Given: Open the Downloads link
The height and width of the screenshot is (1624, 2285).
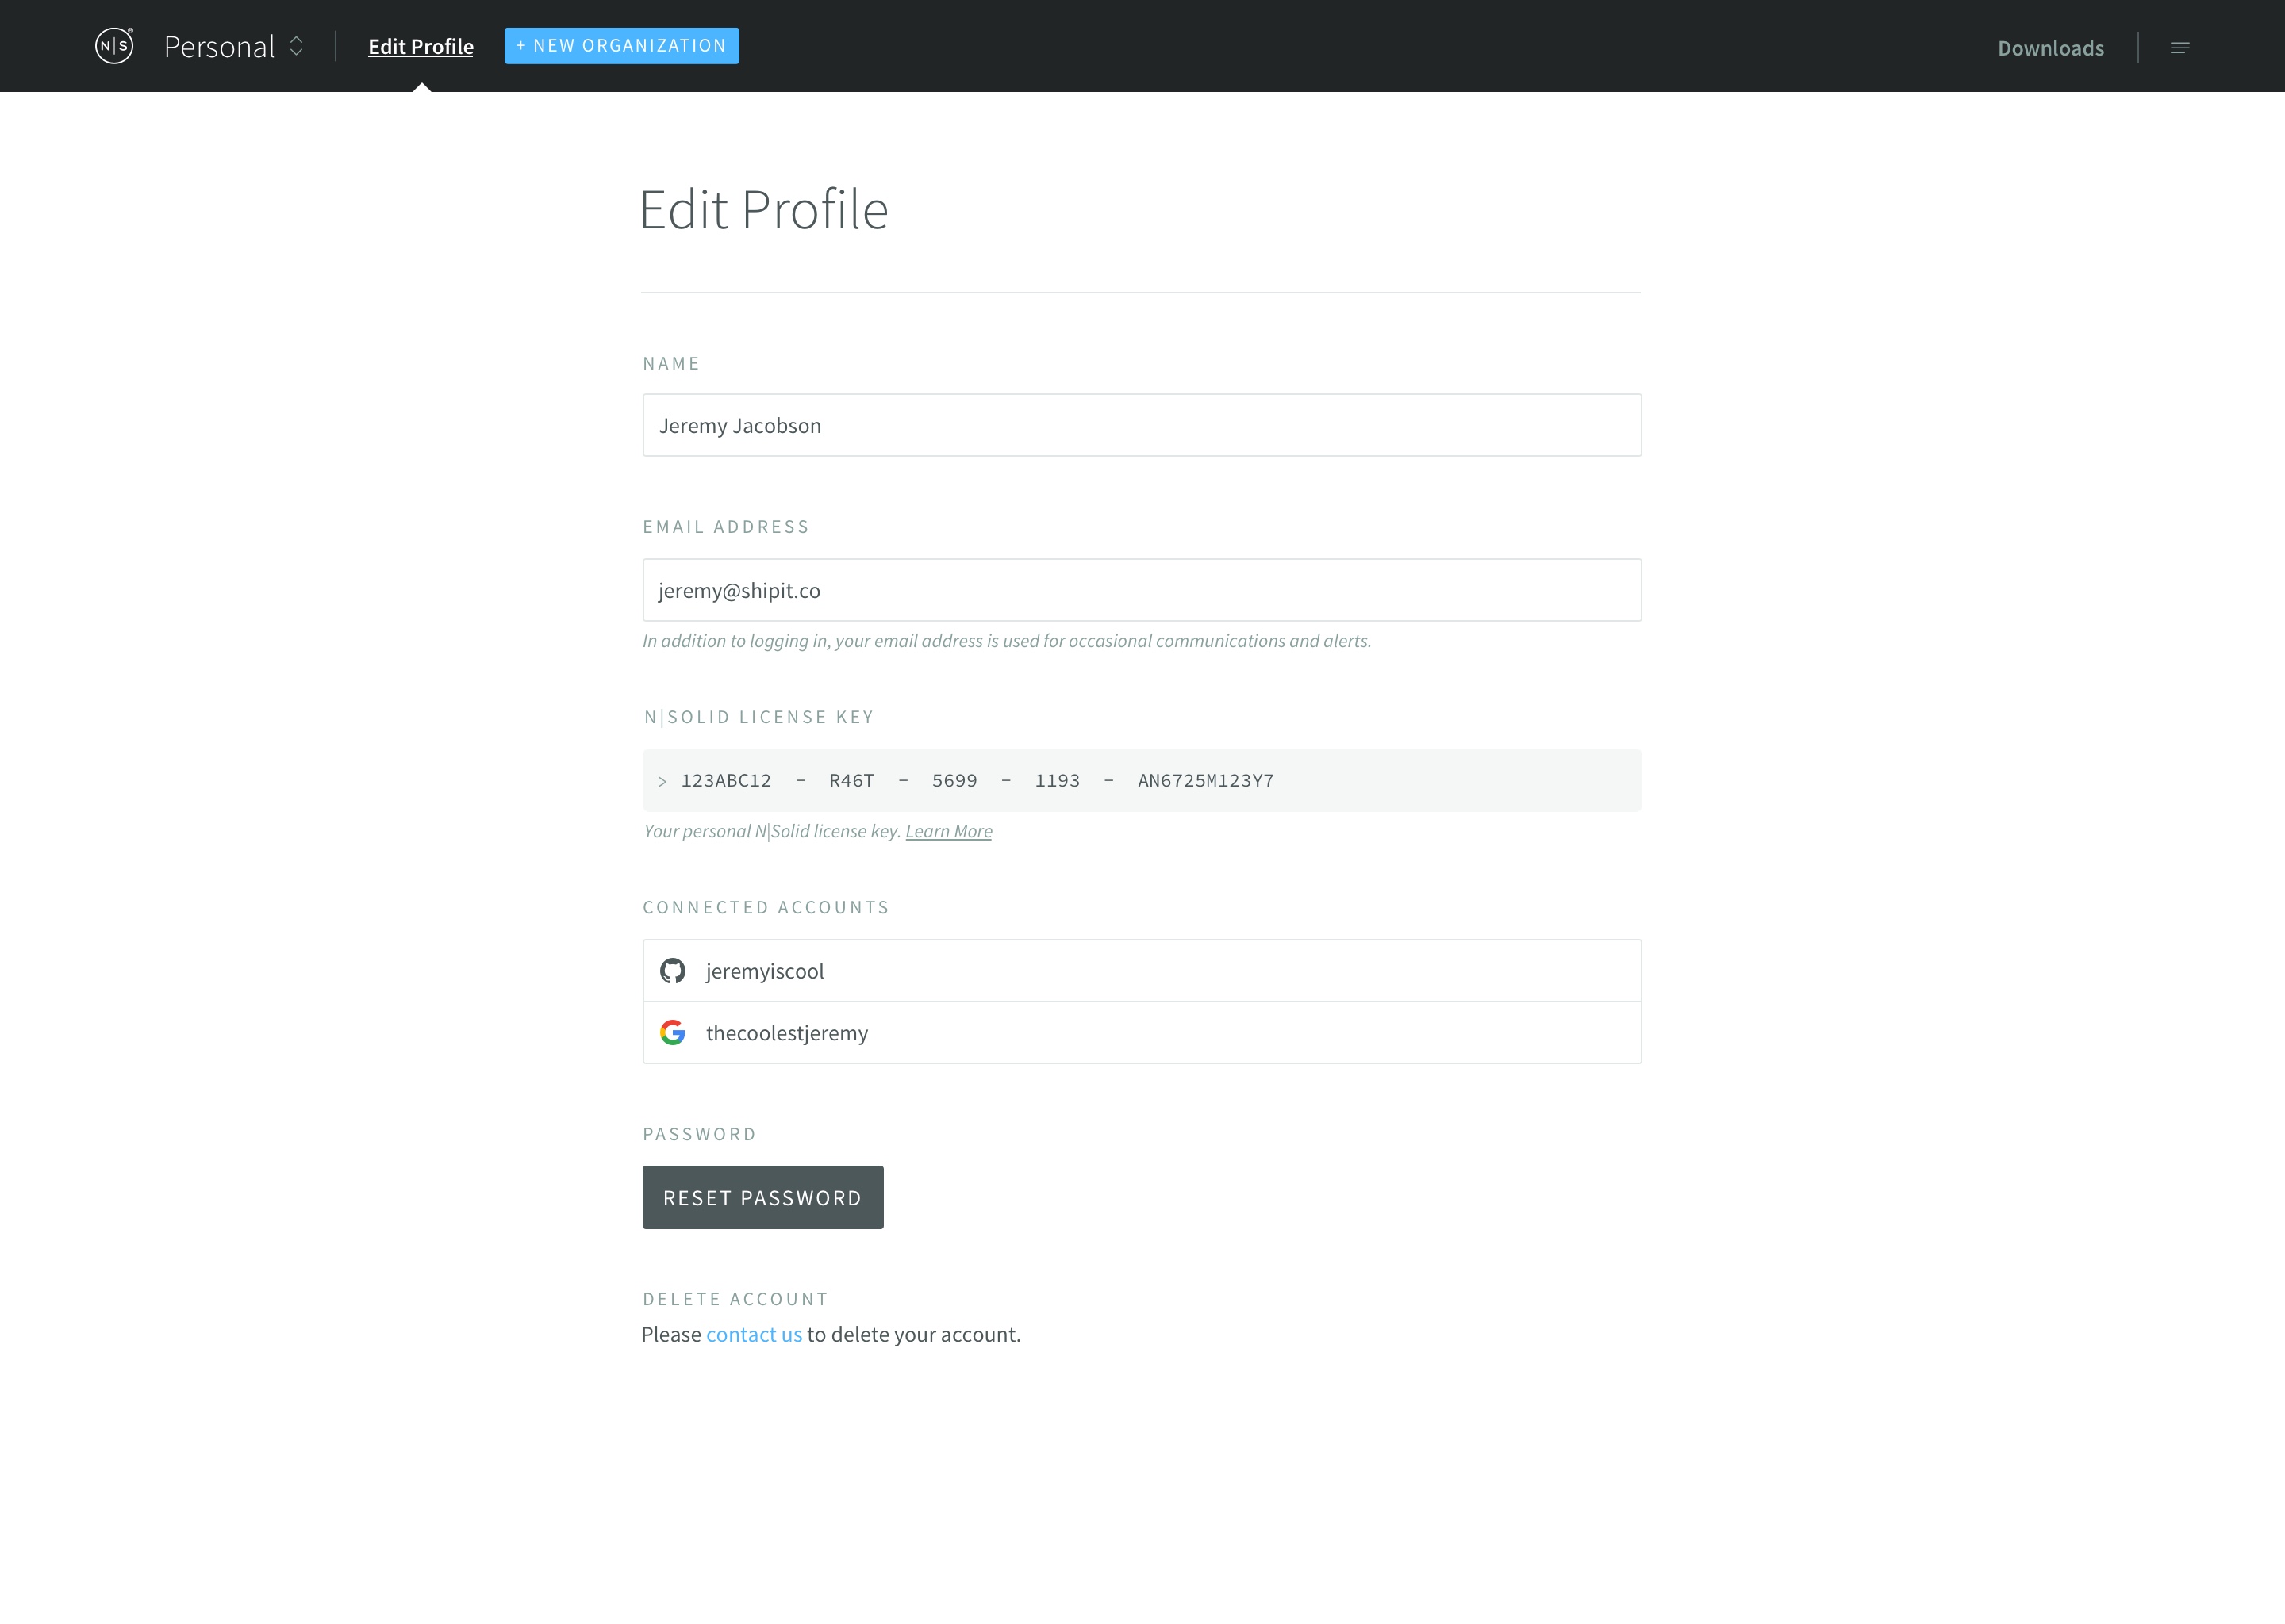Looking at the screenshot, I should pos(2050,48).
